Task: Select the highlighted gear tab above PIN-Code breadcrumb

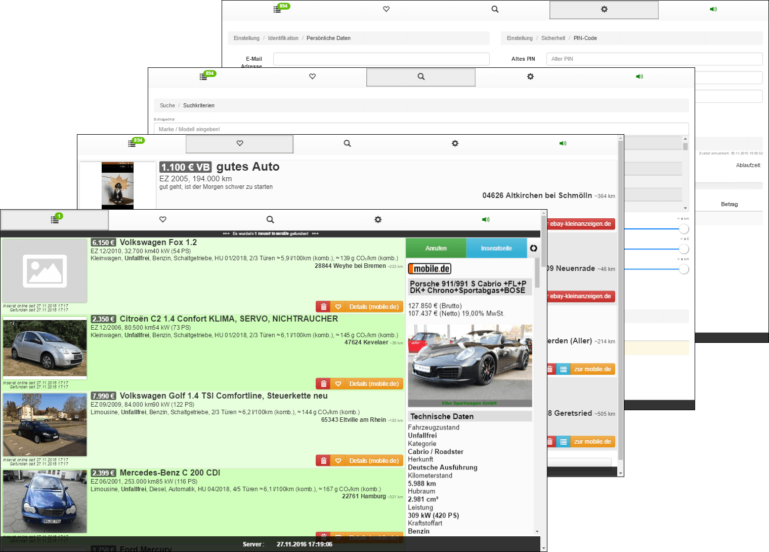Action: pyautogui.click(x=604, y=10)
